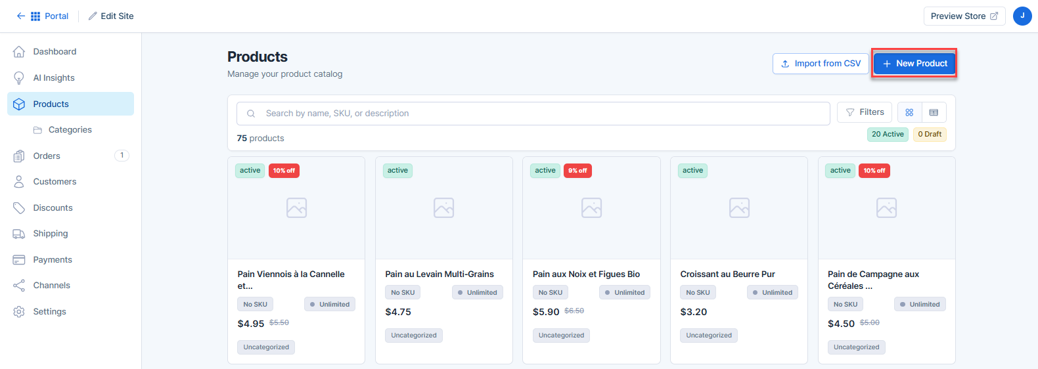The width and height of the screenshot is (1038, 369).
Task: Click the product search field
Action: 533,114
